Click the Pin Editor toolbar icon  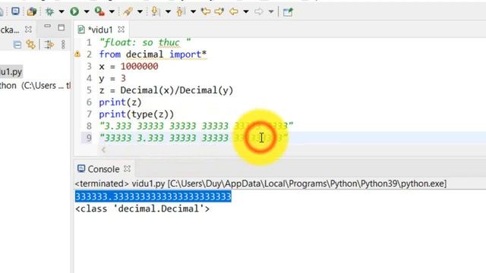click(x=288, y=12)
